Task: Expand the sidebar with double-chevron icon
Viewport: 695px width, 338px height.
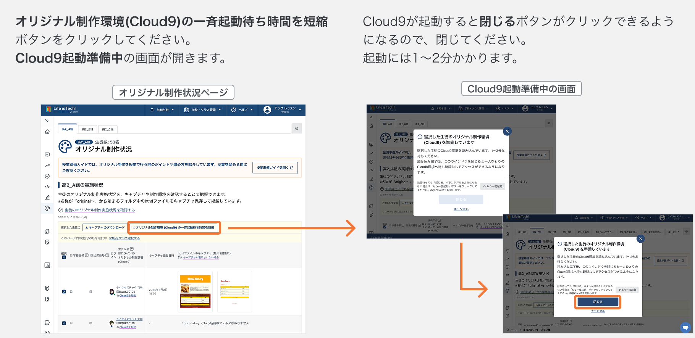Action: (x=47, y=121)
